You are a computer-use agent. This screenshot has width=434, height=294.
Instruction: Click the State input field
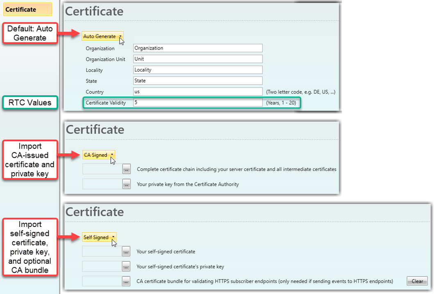pyautogui.click(x=198, y=81)
